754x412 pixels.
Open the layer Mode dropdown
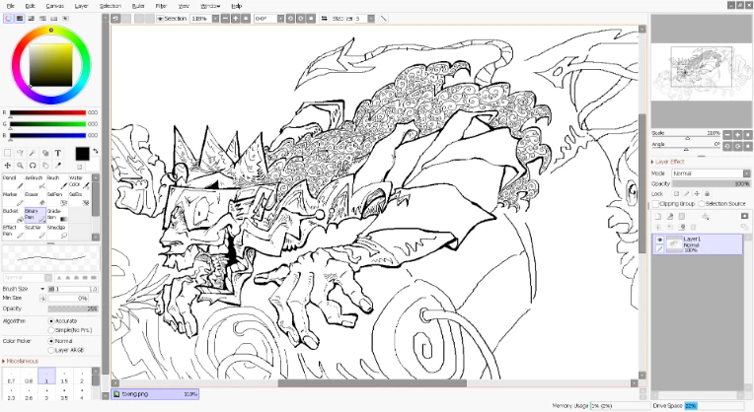click(x=711, y=173)
